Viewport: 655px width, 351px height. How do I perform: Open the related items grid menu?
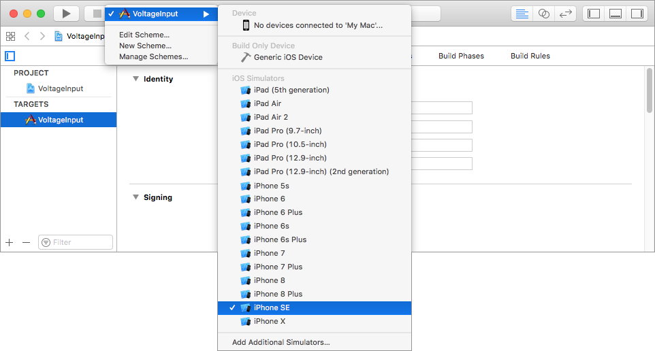pyautogui.click(x=10, y=36)
